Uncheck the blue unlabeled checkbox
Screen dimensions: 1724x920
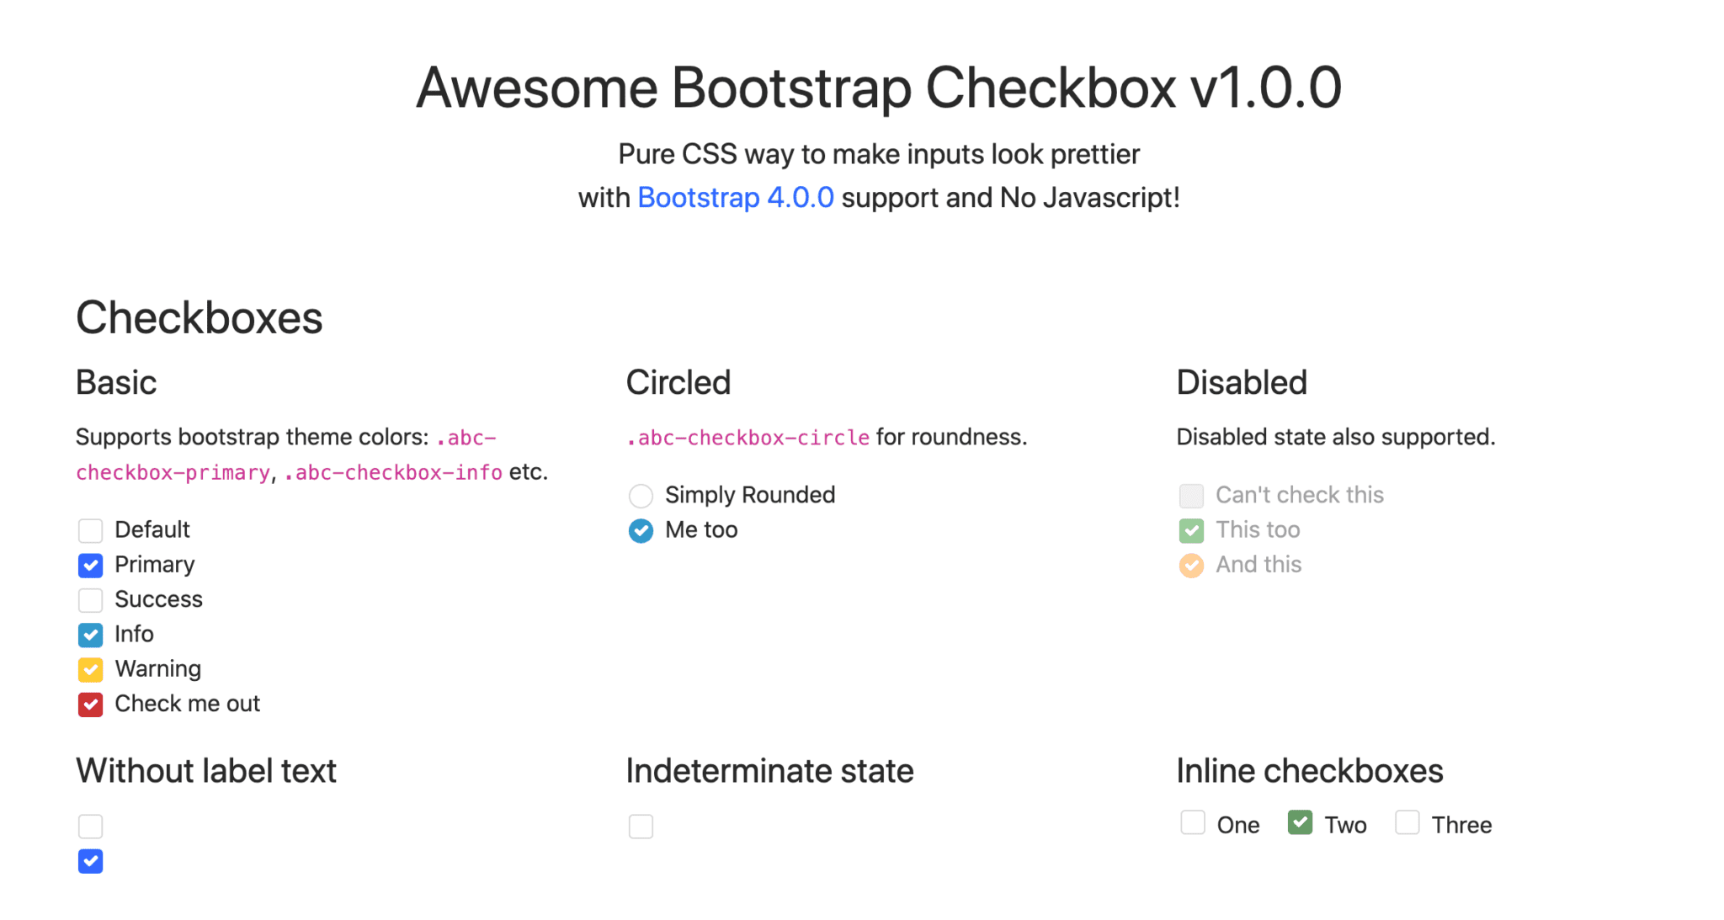click(x=90, y=861)
